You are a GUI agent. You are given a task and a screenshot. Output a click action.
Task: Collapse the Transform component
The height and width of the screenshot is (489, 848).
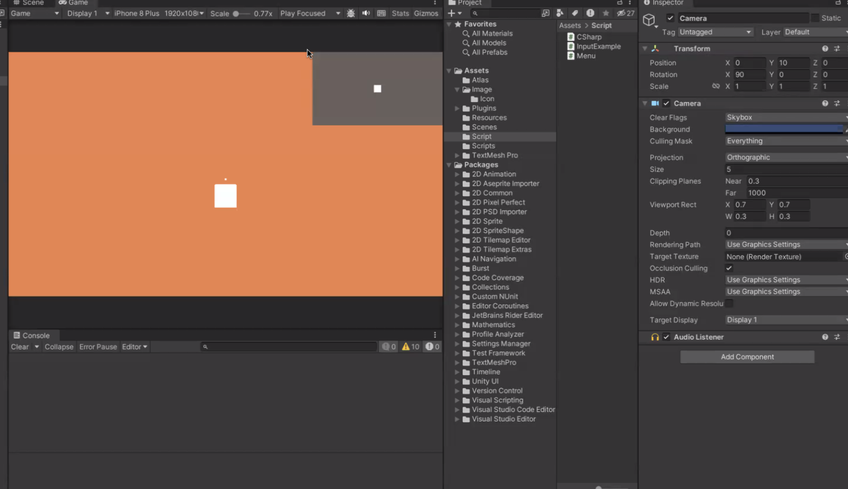[645, 49]
